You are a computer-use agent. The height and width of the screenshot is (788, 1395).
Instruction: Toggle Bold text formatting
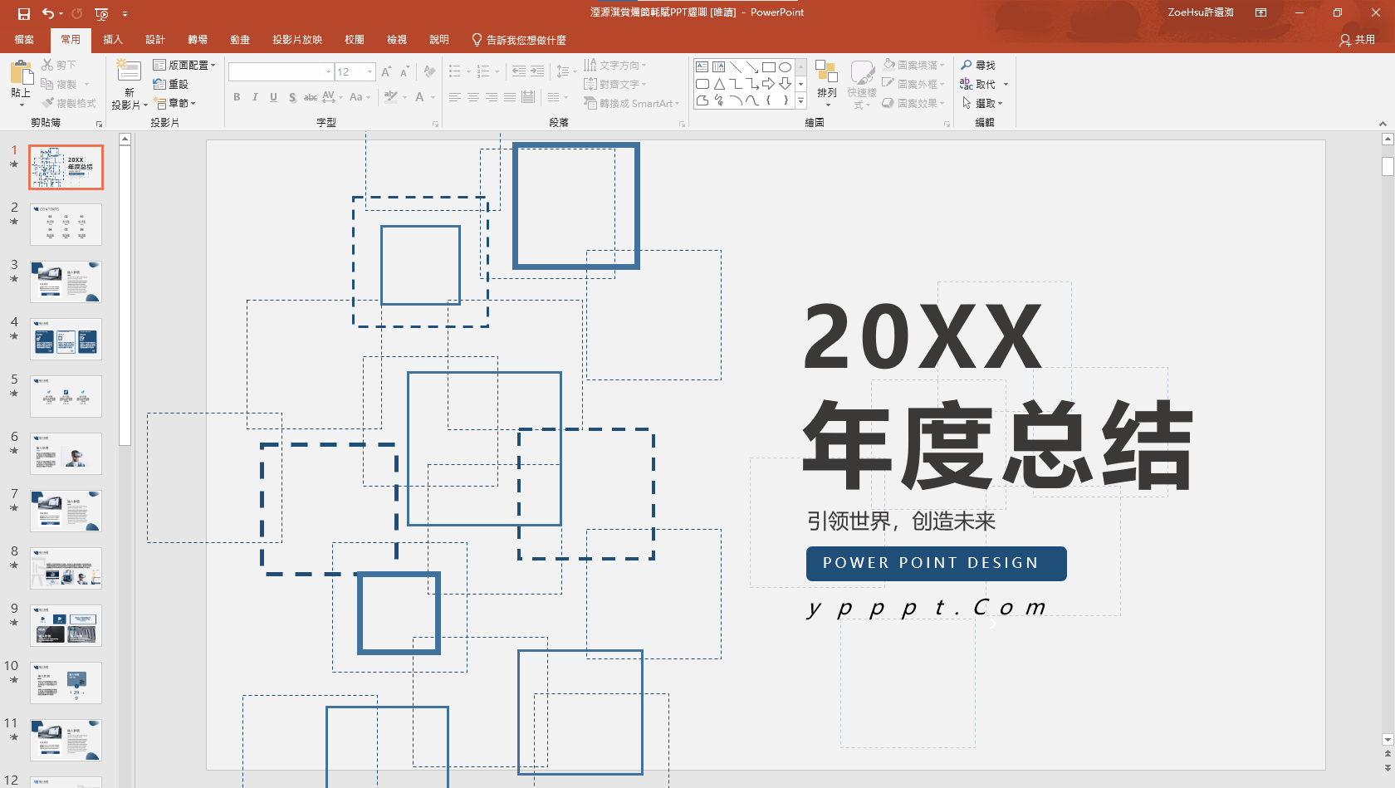(237, 97)
